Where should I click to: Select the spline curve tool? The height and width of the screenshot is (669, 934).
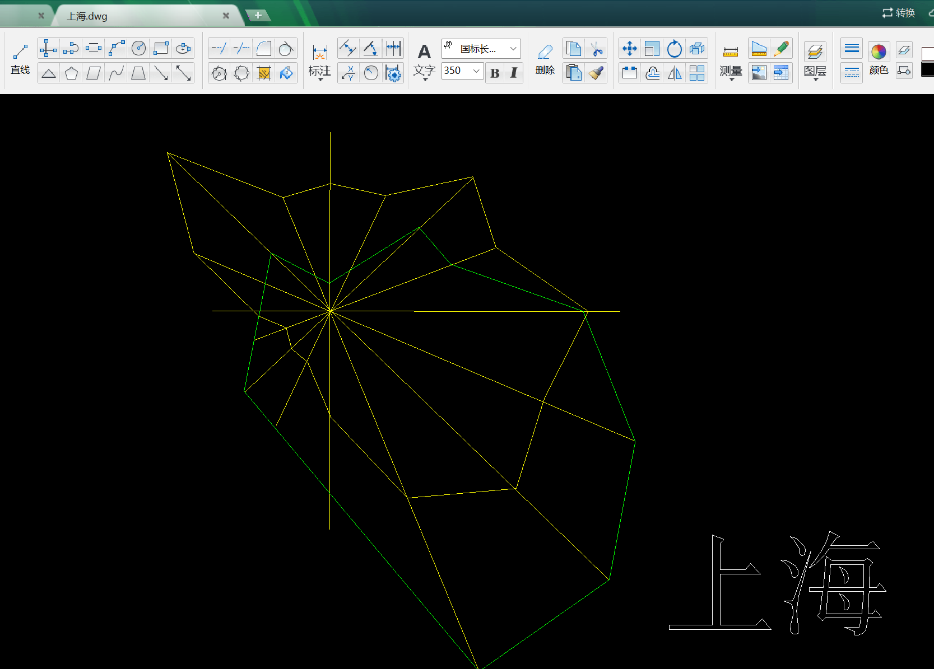coord(117,73)
